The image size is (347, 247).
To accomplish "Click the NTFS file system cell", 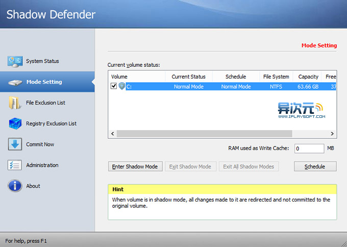I will (x=276, y=87).
